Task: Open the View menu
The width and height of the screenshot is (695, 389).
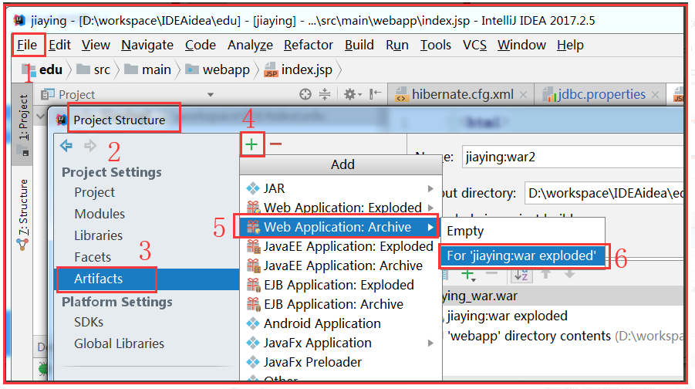Action: tap(96, 45)
